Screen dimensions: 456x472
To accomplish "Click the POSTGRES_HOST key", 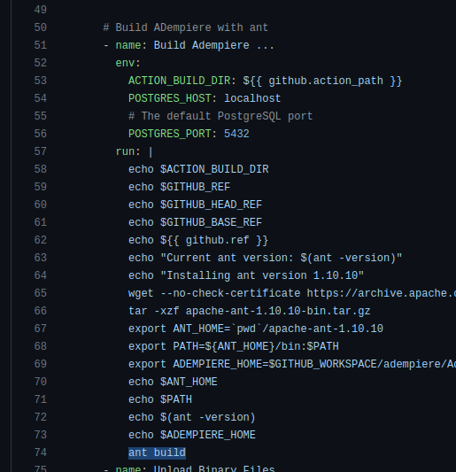I will (170, 98).
